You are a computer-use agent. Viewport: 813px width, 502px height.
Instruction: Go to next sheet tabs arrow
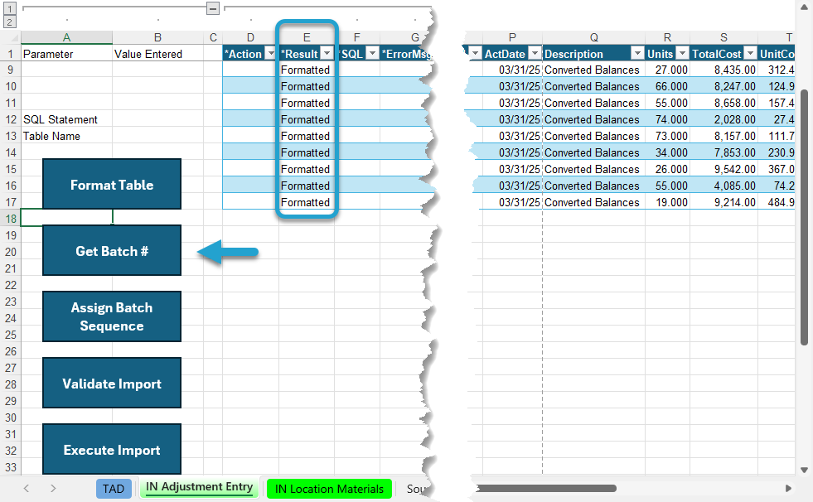pos(53,488)
